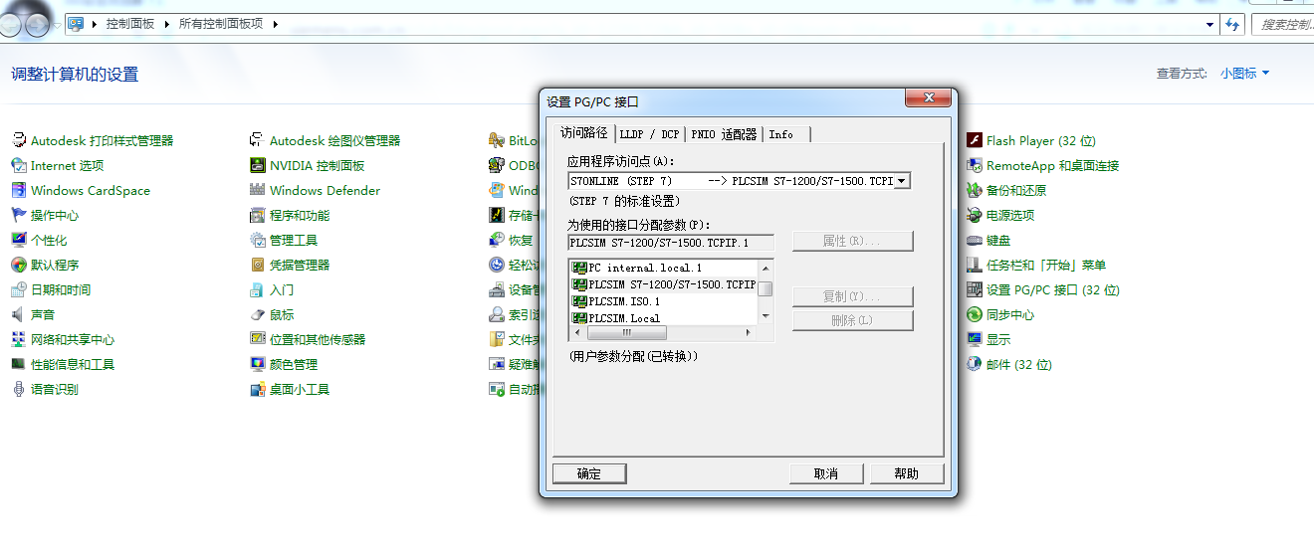
Task: Expand 控制面板 breadcrumb arrow
Action: pos(166,24)
